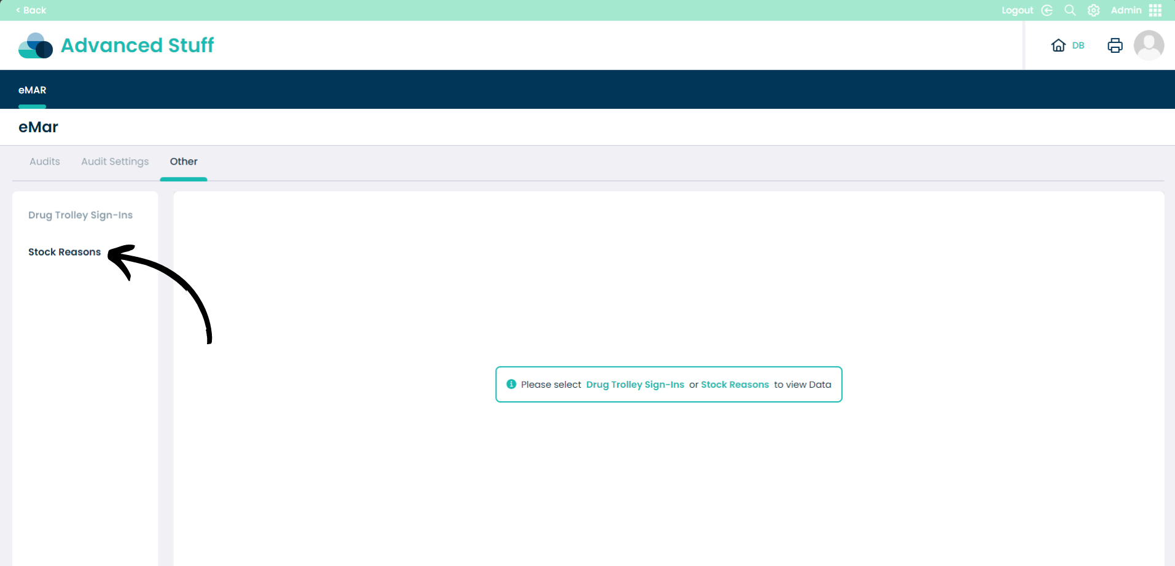Open the settings gear icon
Viewport: 1175px width, 566px height.
pos(1094,10)
